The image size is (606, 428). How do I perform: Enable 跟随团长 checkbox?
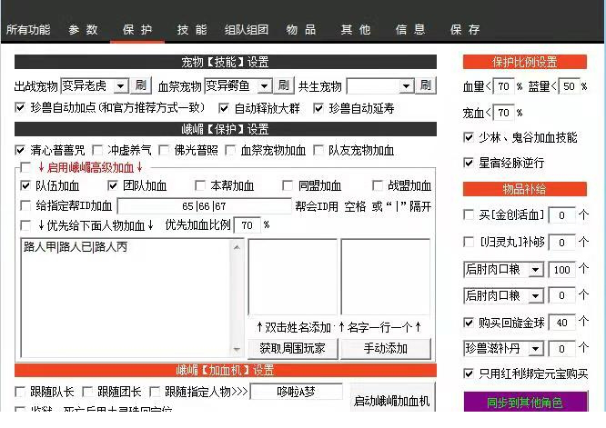(87, 393)
